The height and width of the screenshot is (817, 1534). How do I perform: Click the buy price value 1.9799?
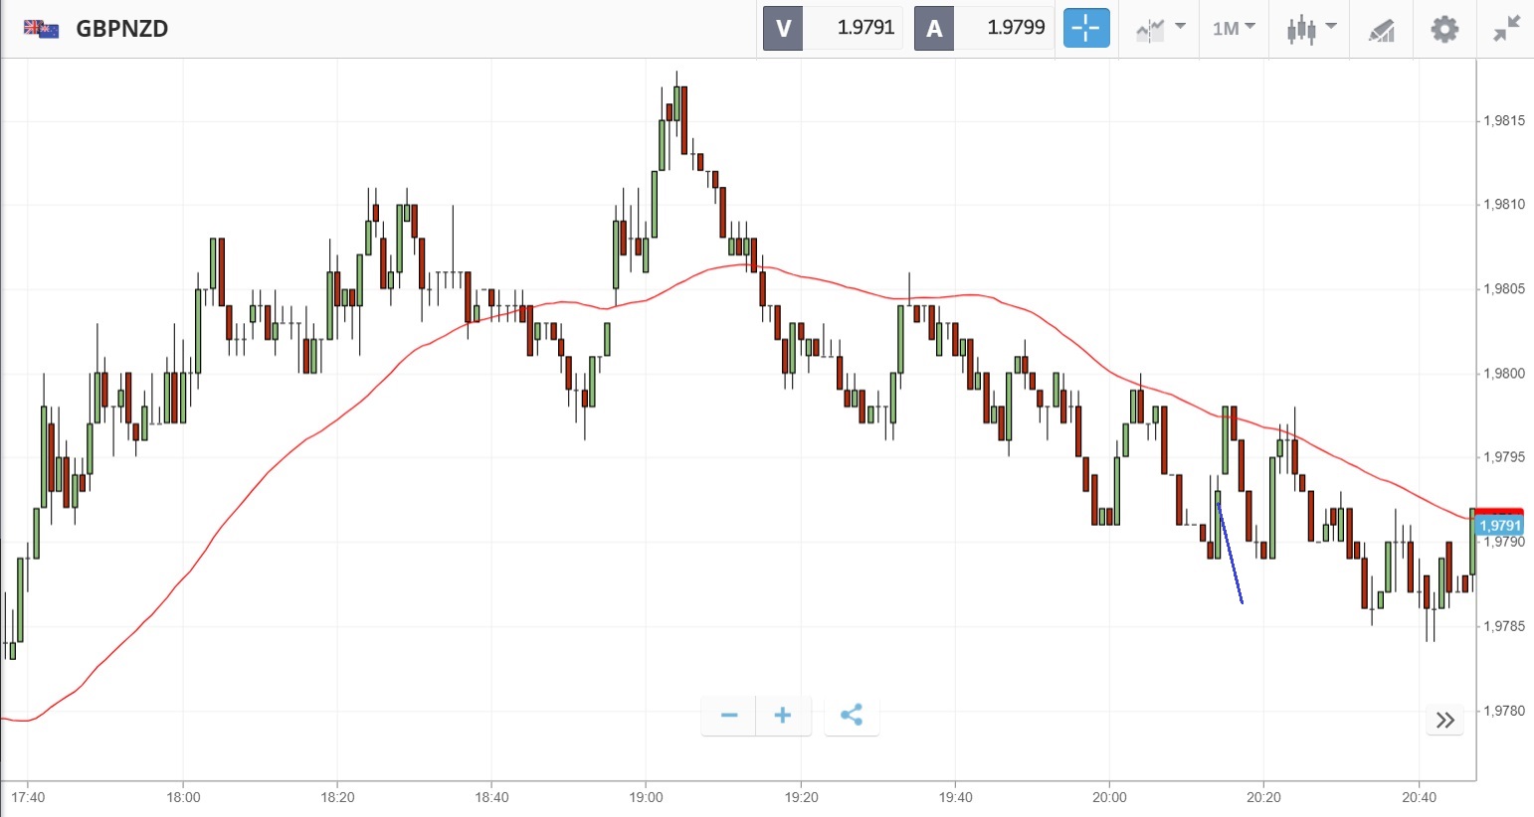point(1016,28)
